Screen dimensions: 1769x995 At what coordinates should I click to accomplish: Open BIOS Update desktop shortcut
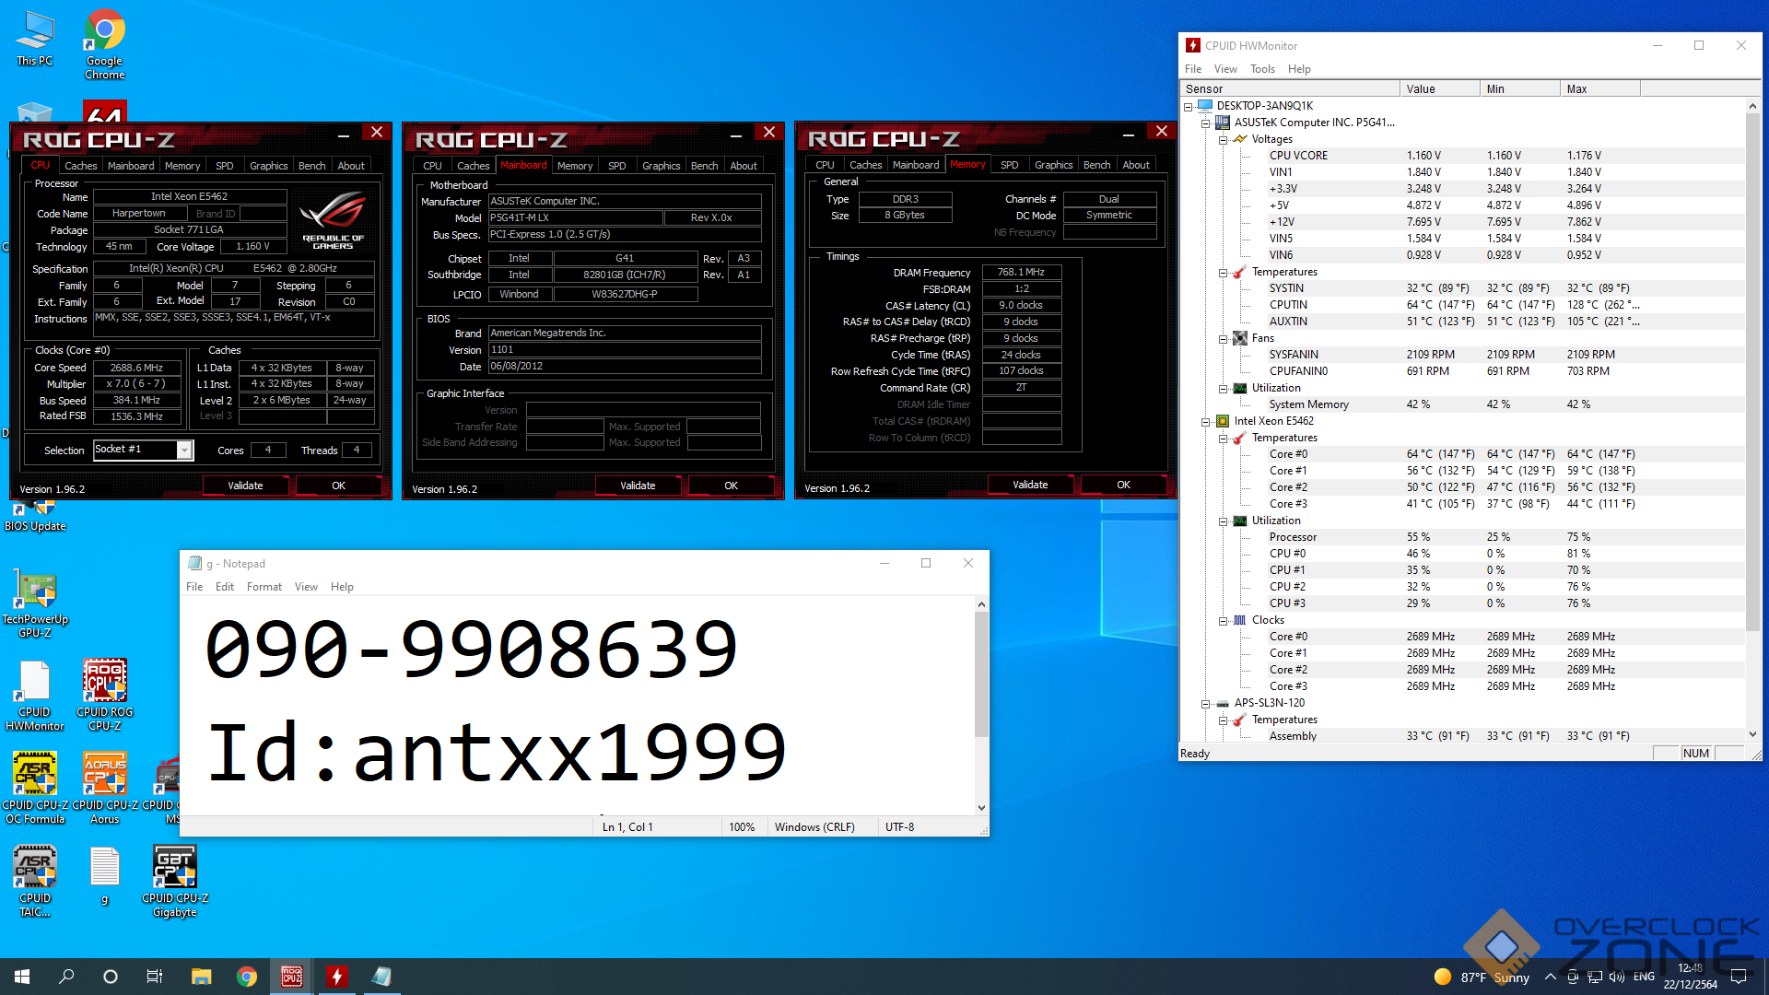coord(35,516)
